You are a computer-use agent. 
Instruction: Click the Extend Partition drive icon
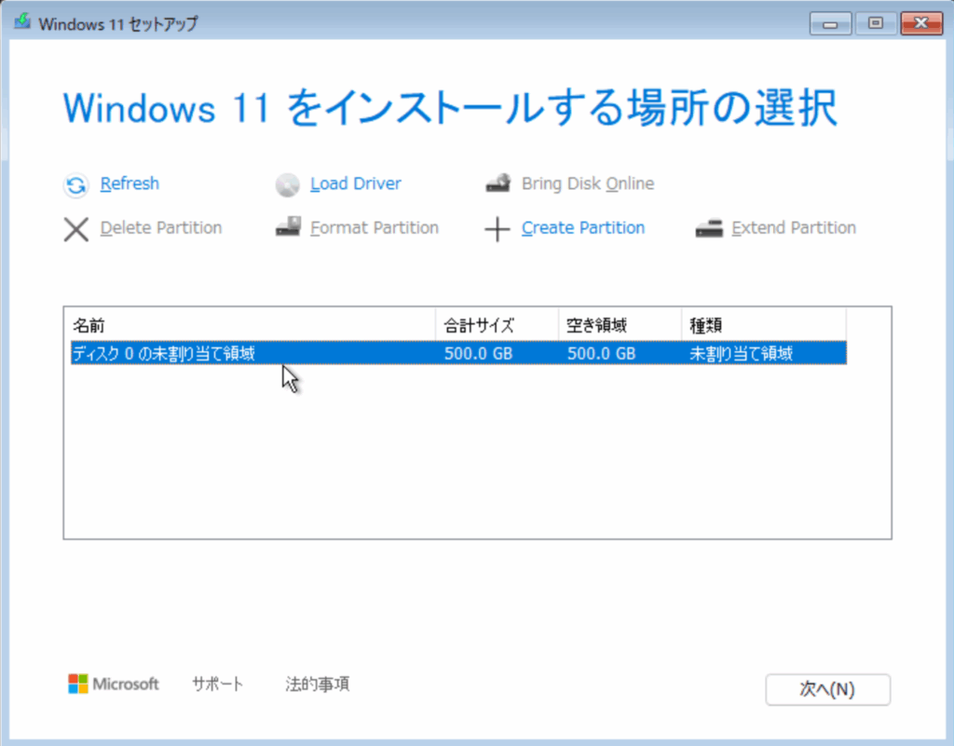click(x=709, y=228)
